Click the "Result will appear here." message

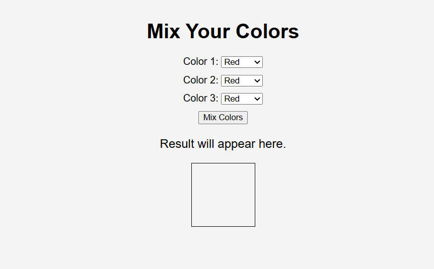[223, 144]
